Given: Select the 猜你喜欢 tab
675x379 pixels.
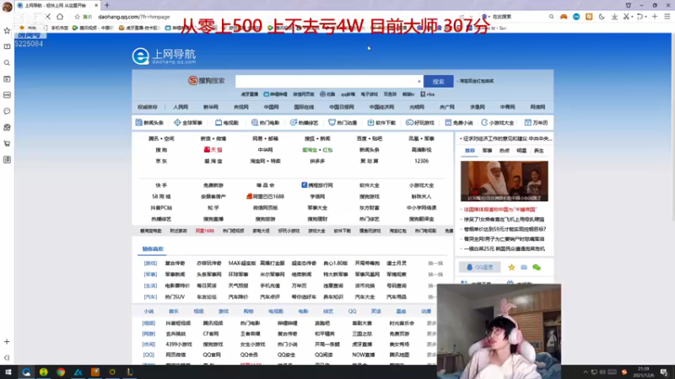Looking at the screenshot, I should click(153, 249).
